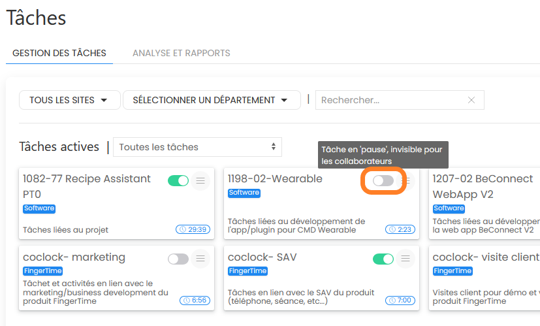Switch to the Analyse et rapports tab

pos(181,53)
